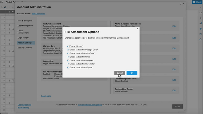This screenshot has height=114, width=203.
Task: Confirm with the OK button
Action: point(132,73)
